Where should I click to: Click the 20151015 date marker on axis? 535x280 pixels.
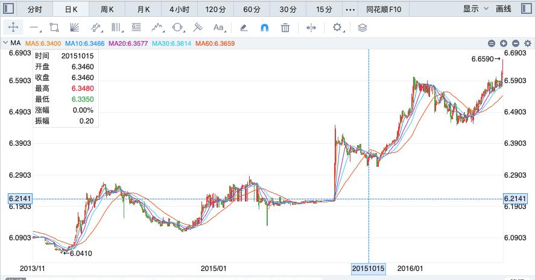pyautogui.click(x=369, y=269)
